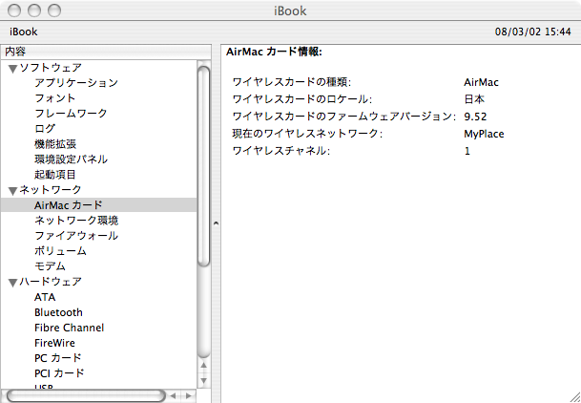Screen dimensions: 581x403
Task: Click the iBook label below title bar
Action: pos(23,32)
